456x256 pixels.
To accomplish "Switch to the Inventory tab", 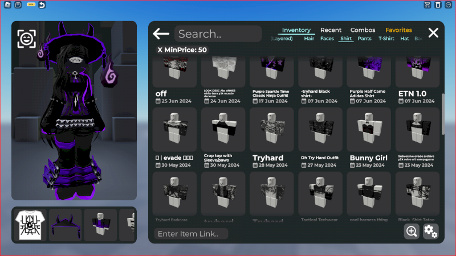I will point(296,30).
